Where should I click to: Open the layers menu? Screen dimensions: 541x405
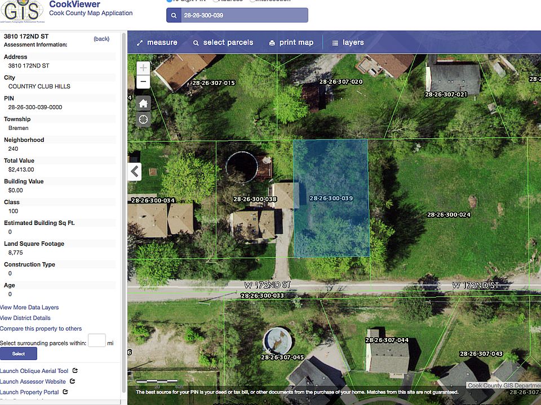[348, 42]
